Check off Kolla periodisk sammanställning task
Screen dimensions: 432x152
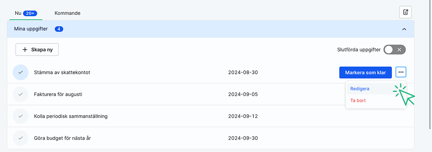tap(21, 116)
